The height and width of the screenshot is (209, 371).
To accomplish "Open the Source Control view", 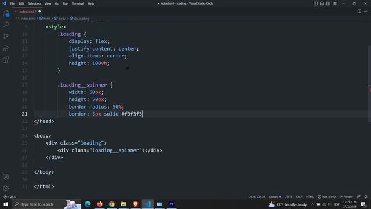I will click(6, 36).
